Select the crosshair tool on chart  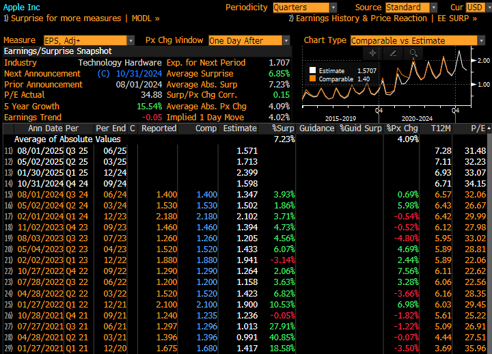(x=372, y=53)
